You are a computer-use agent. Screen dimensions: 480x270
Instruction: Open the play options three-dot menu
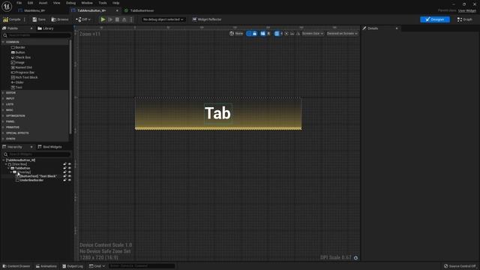click(131, 19)
